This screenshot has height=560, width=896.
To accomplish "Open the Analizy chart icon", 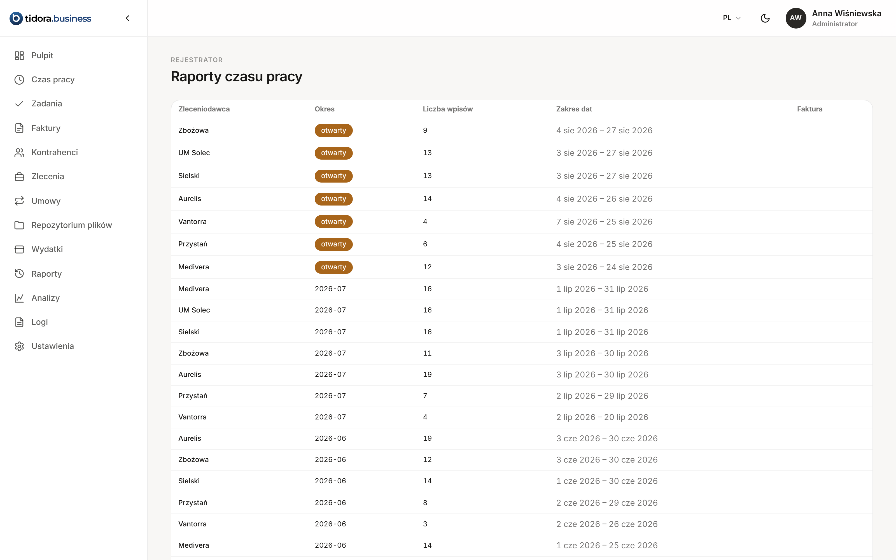I will pyautogui.click(x=19, y=298).
